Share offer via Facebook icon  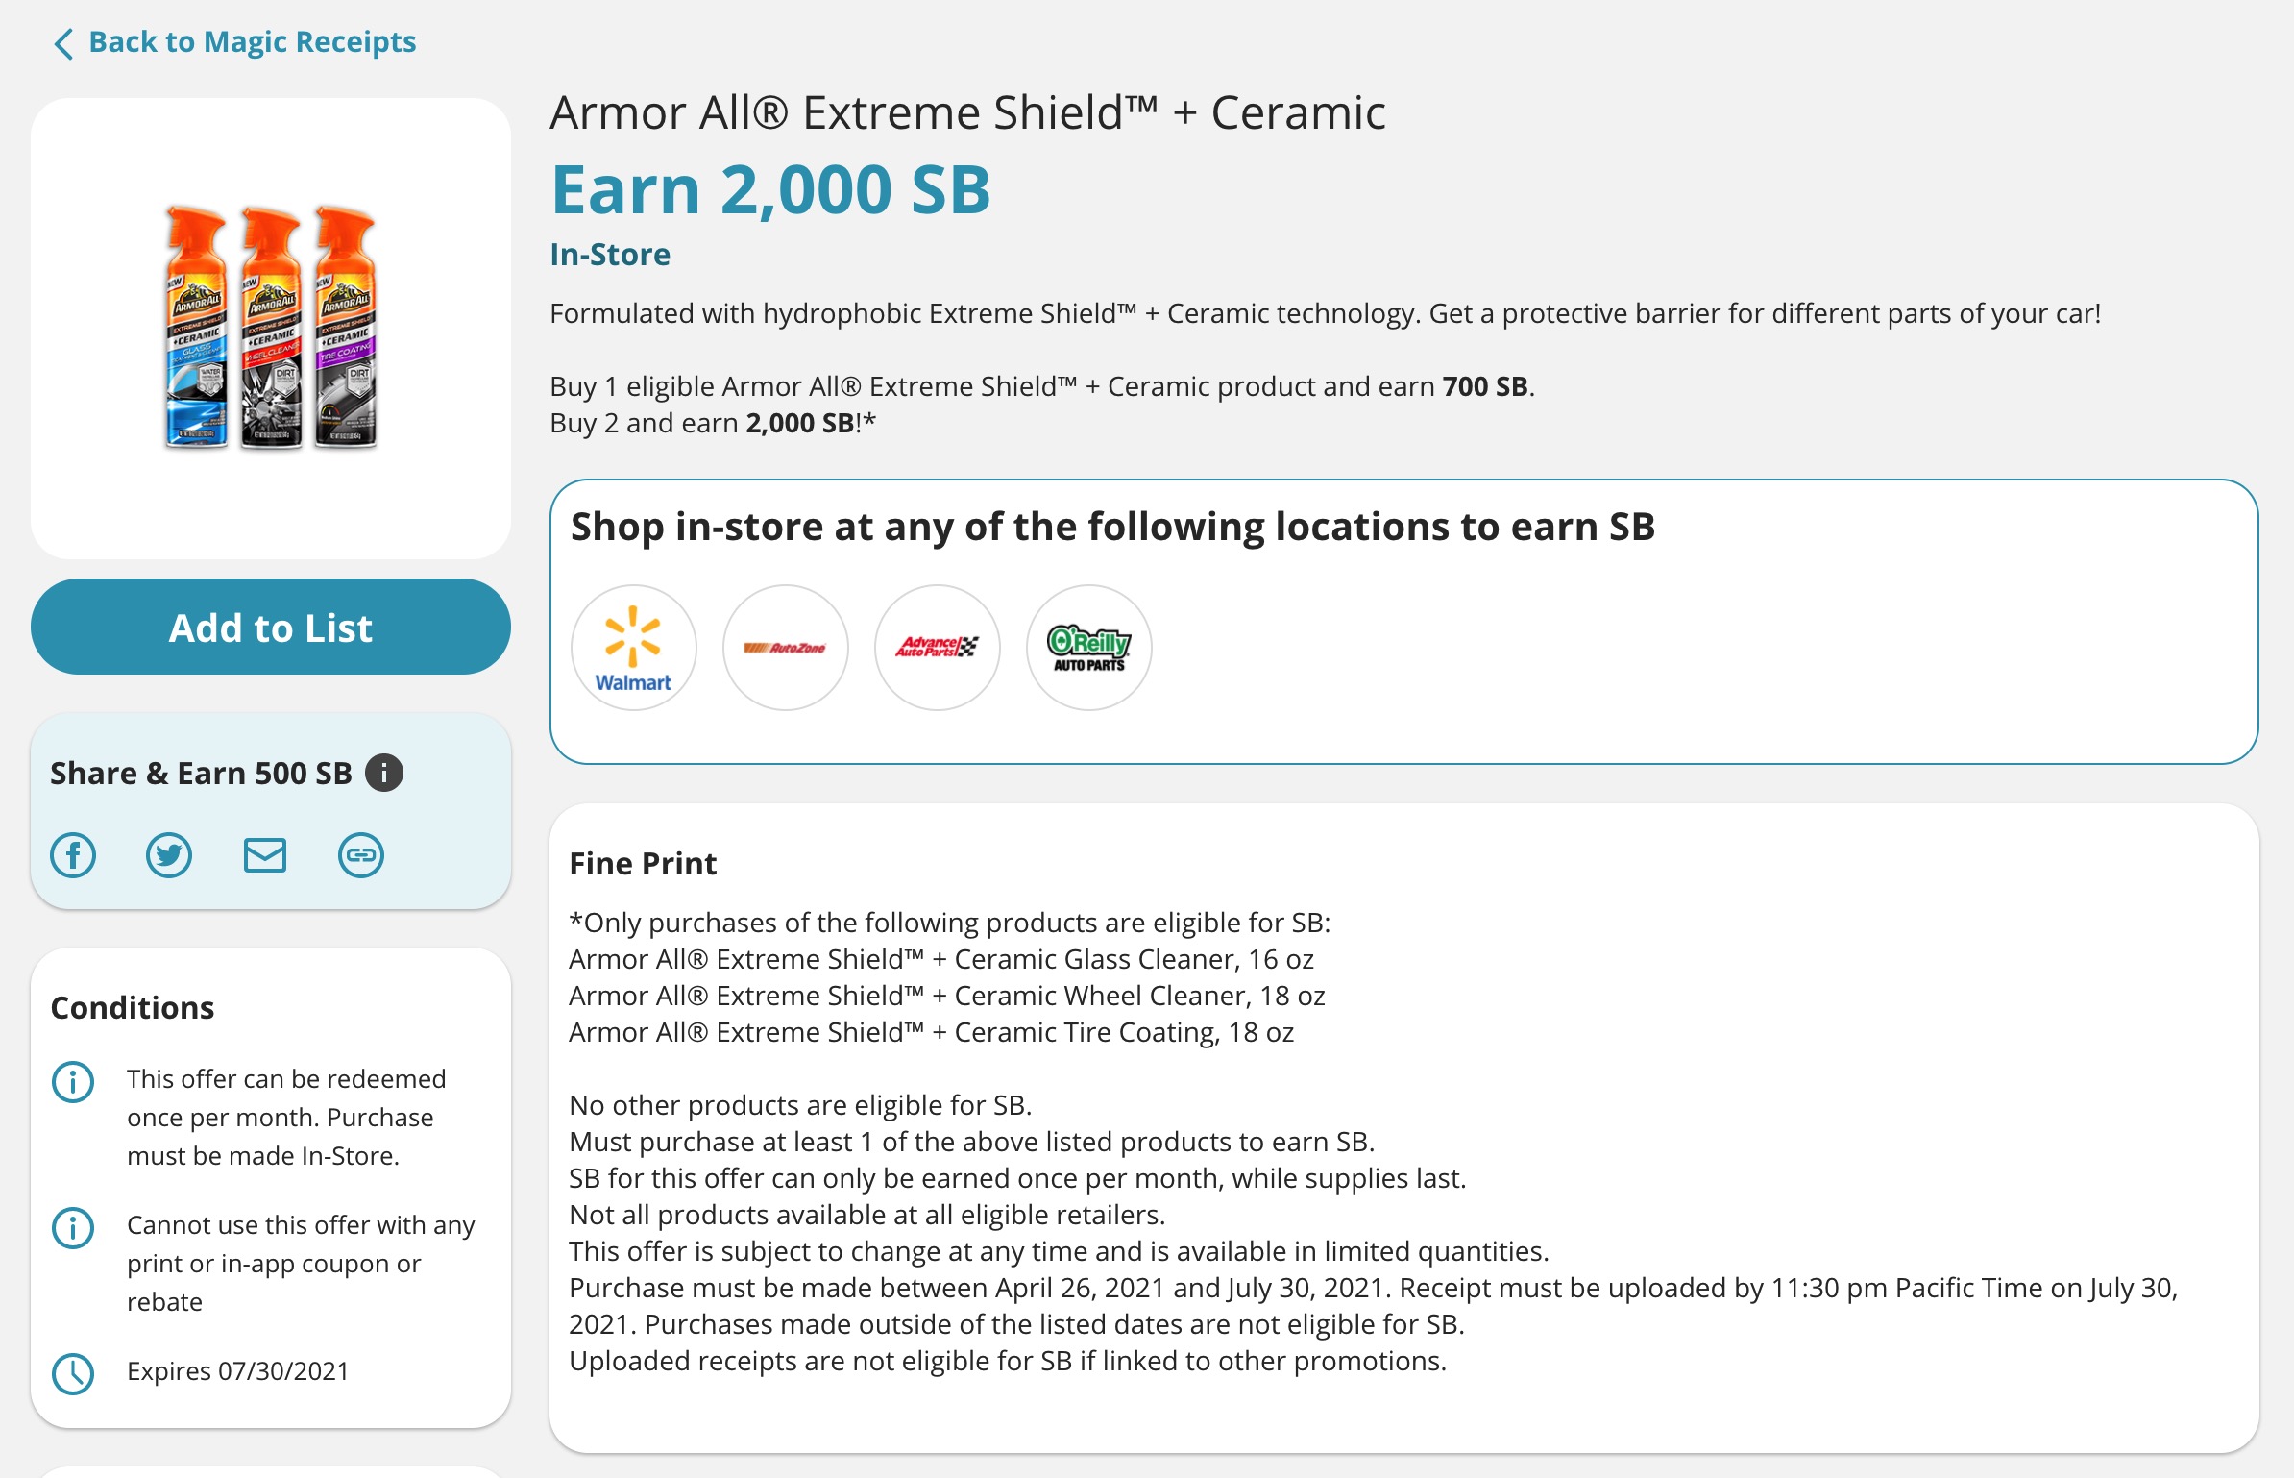pos(73,855)
